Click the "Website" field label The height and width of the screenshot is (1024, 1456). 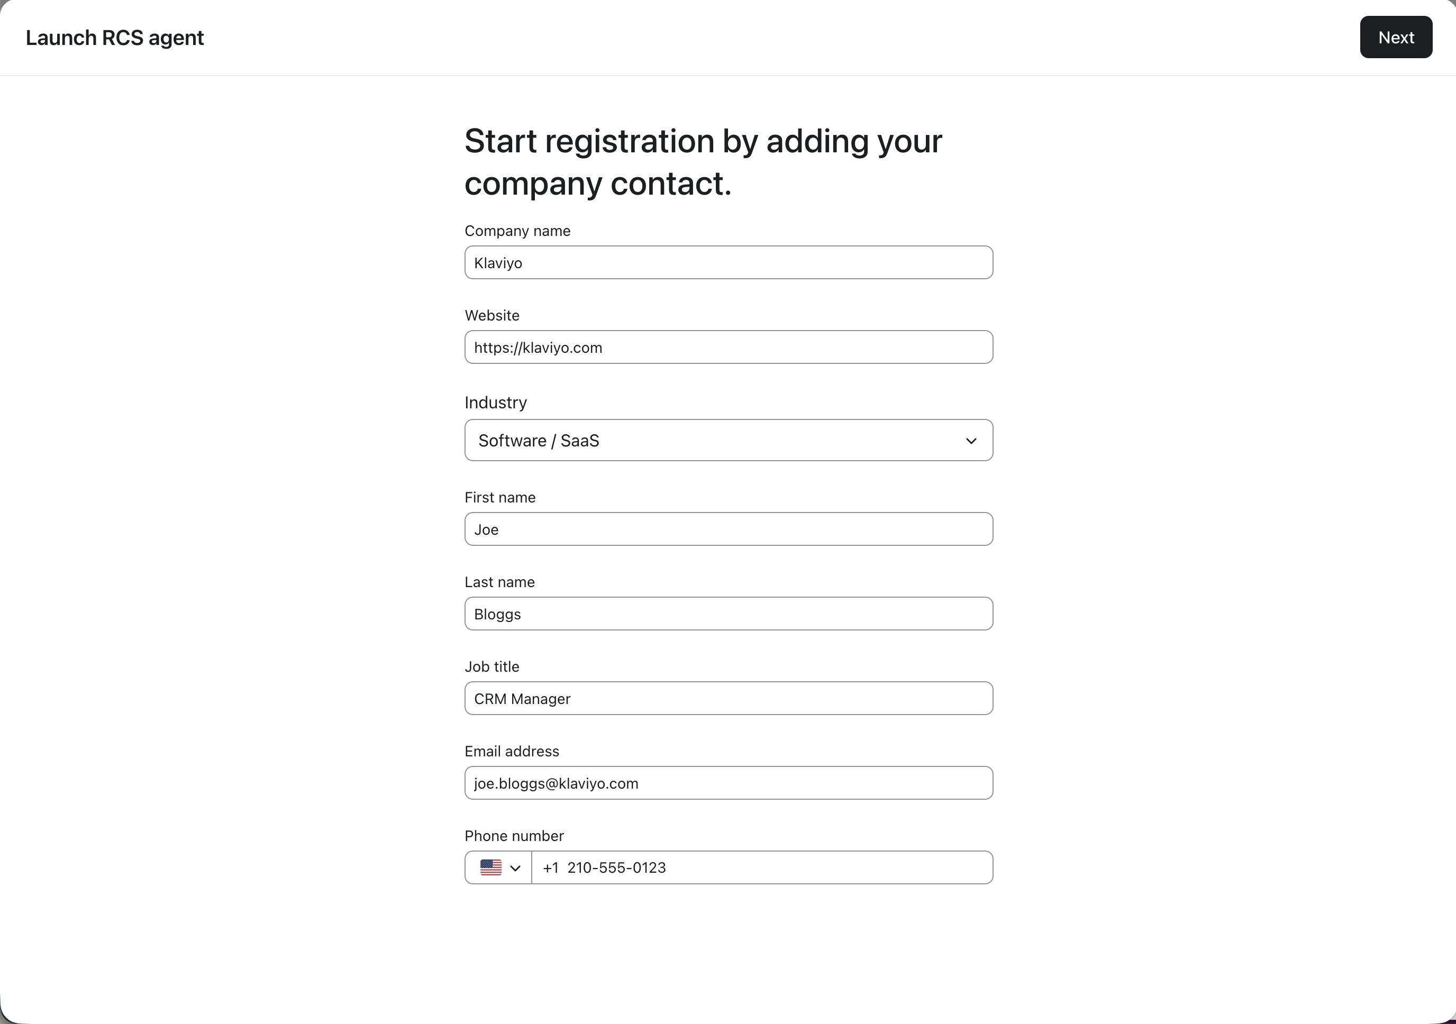click(492, 316)
